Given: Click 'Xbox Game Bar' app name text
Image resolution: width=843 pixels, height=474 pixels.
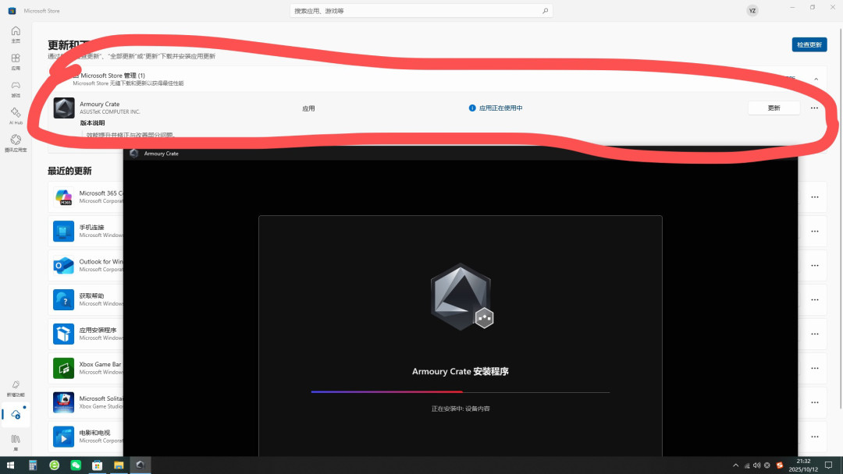Looking at the screenshot, I should coord(100,364).
